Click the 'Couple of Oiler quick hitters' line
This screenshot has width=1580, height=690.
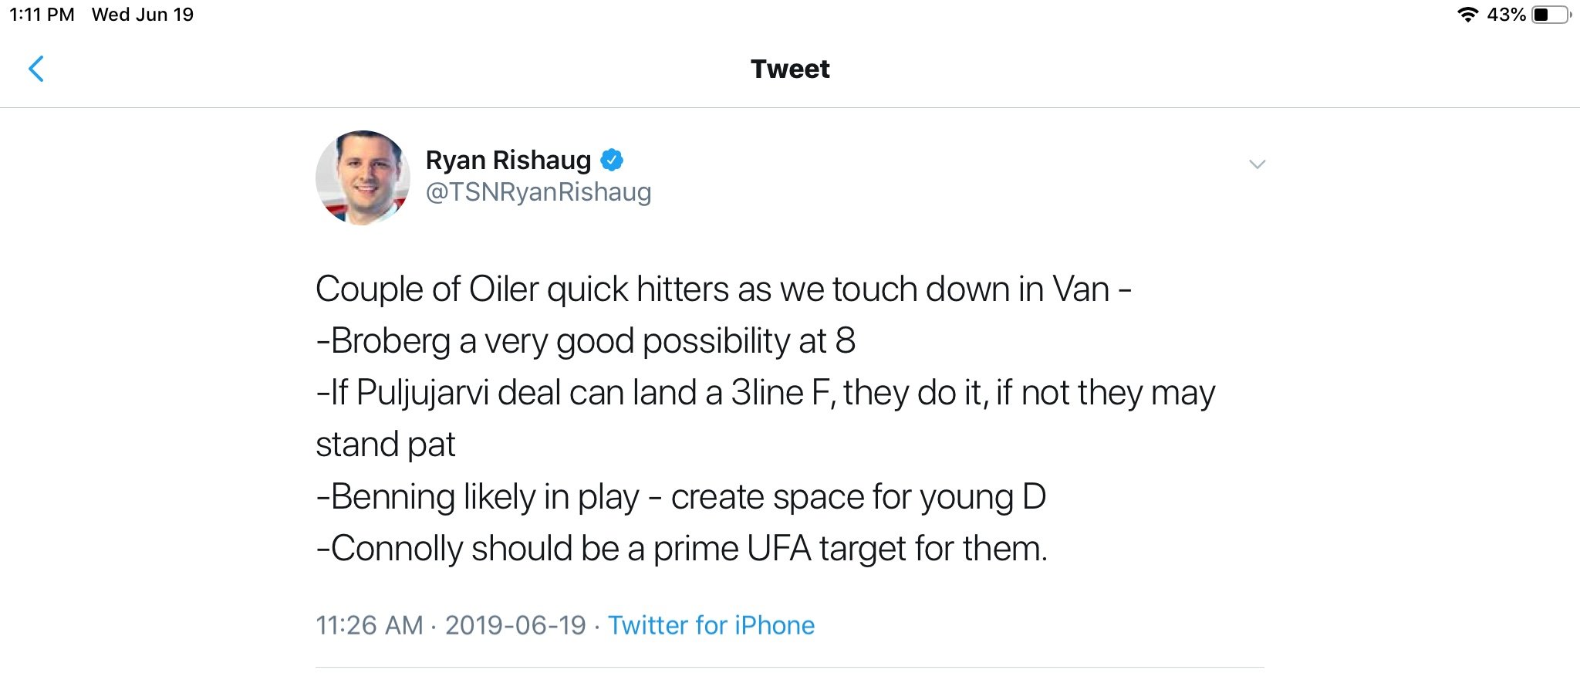[x=723, y=289]
